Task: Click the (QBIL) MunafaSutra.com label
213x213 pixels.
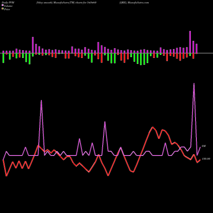Action: [134, 3]
